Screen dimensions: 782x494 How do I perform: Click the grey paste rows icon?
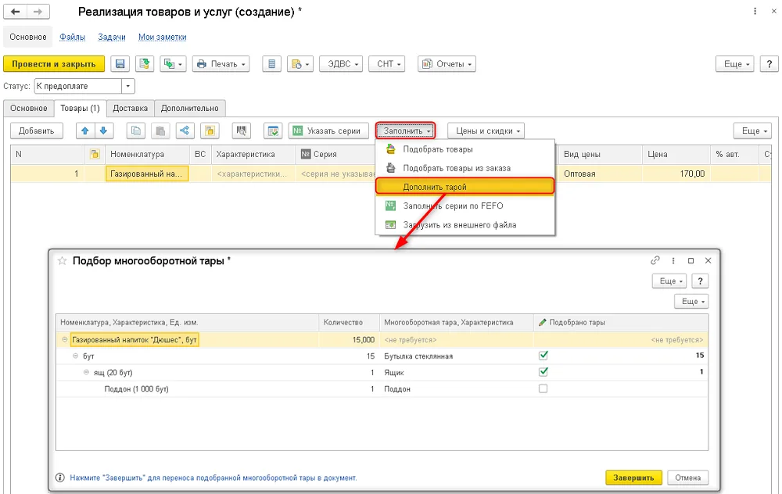(x=160, y=131)
